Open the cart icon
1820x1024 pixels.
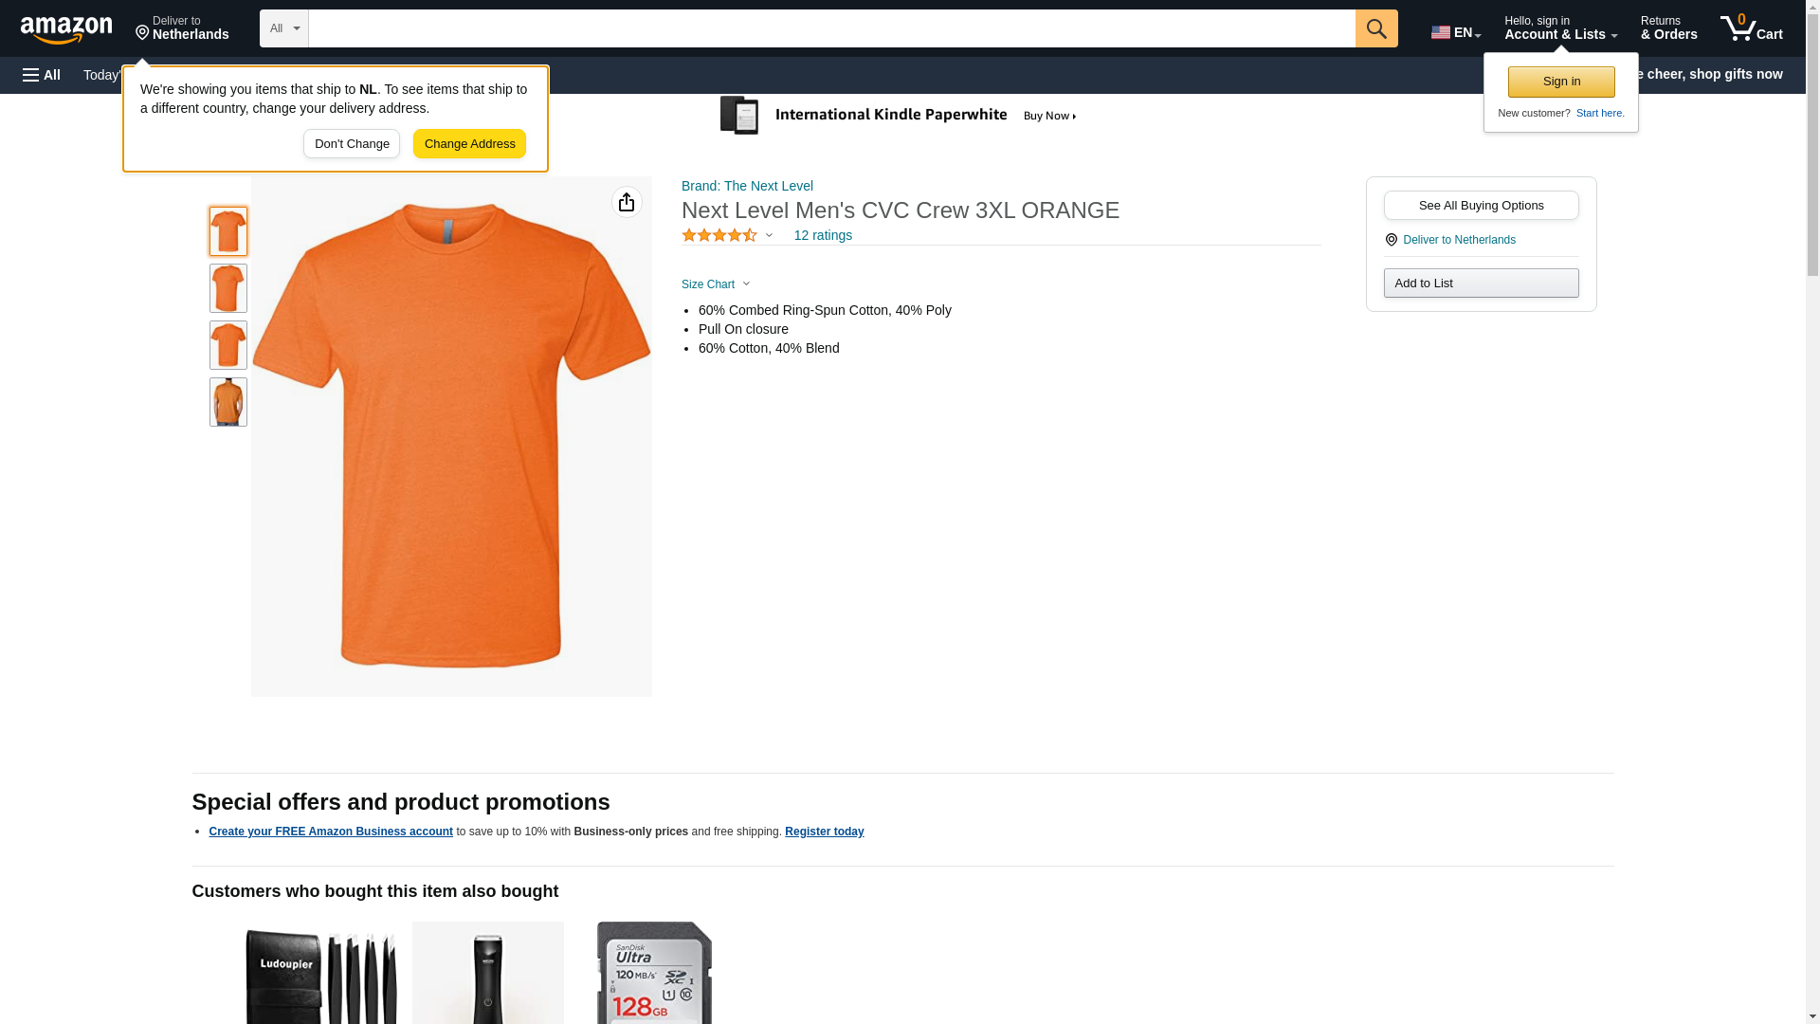coord(1751,28)
